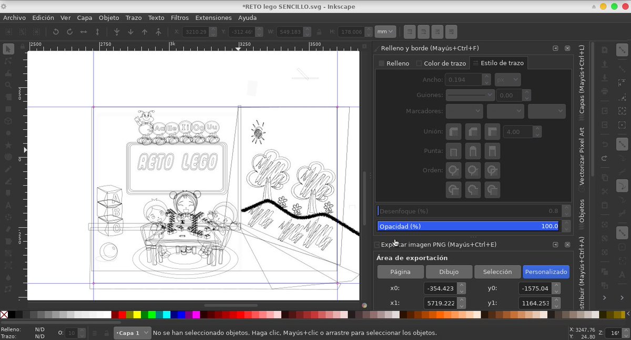Viewport: 631px width, 340px height.
Task: Choose the square cap (Punta) style
Action: coord(492,151)
